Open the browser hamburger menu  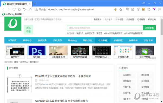(160, 9)
